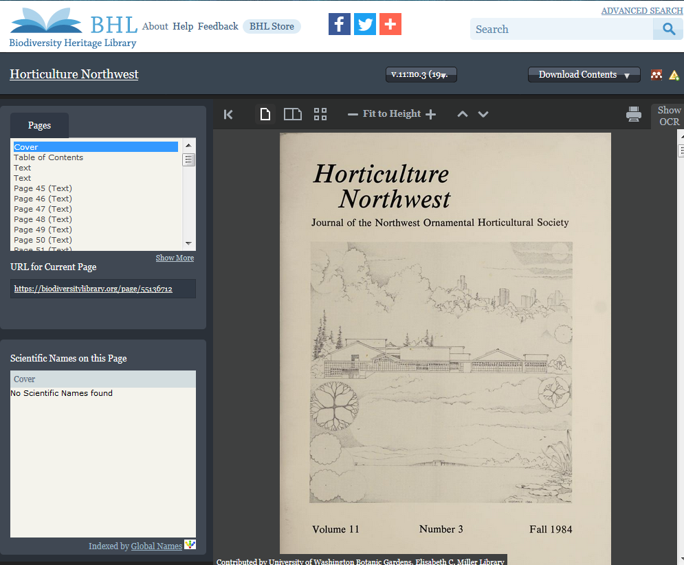684x565 pixels.
Task: Expand the Download Contents menu
Action: click(584, 75)
